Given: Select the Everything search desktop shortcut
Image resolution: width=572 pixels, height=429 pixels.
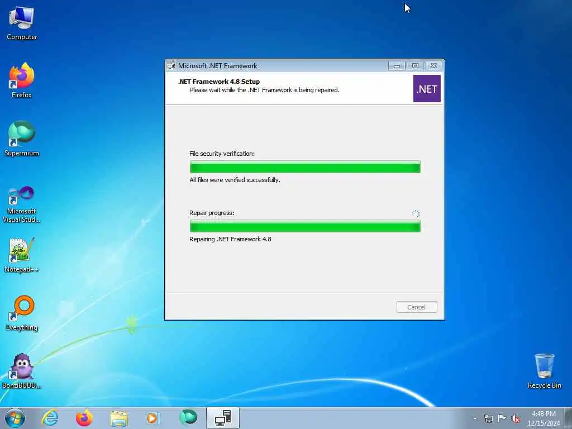Looking at the screenshot, I should pos(22,313).
